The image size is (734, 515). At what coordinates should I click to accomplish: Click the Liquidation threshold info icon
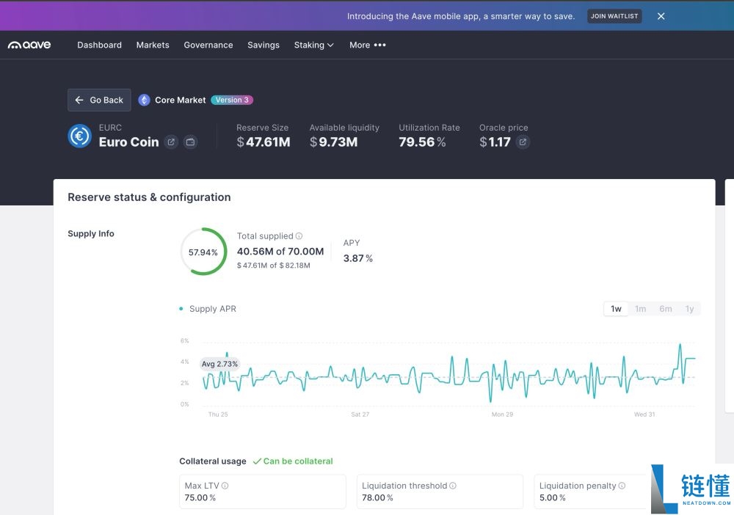tap(453, 486)
